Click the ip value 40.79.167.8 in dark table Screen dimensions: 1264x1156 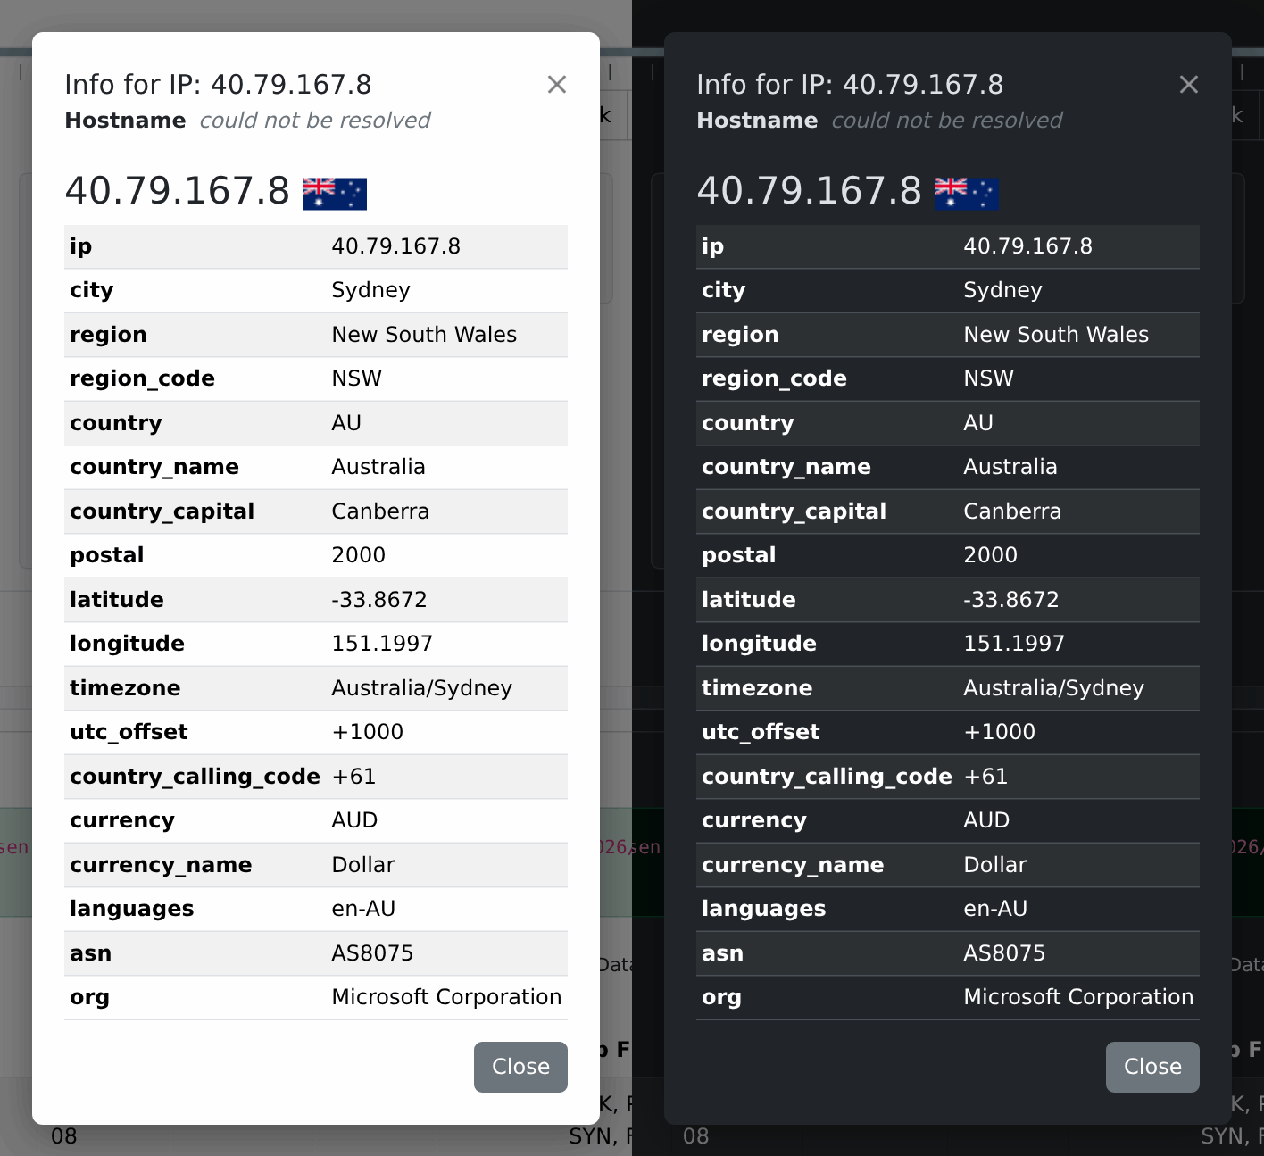click(x=1028, y=246)
